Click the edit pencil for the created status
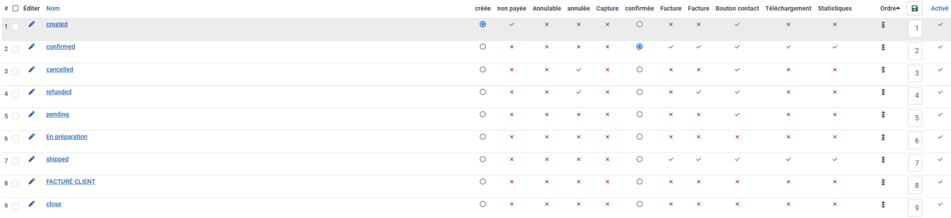Screen dimensions: 951x218 click(x=32, y=24)
